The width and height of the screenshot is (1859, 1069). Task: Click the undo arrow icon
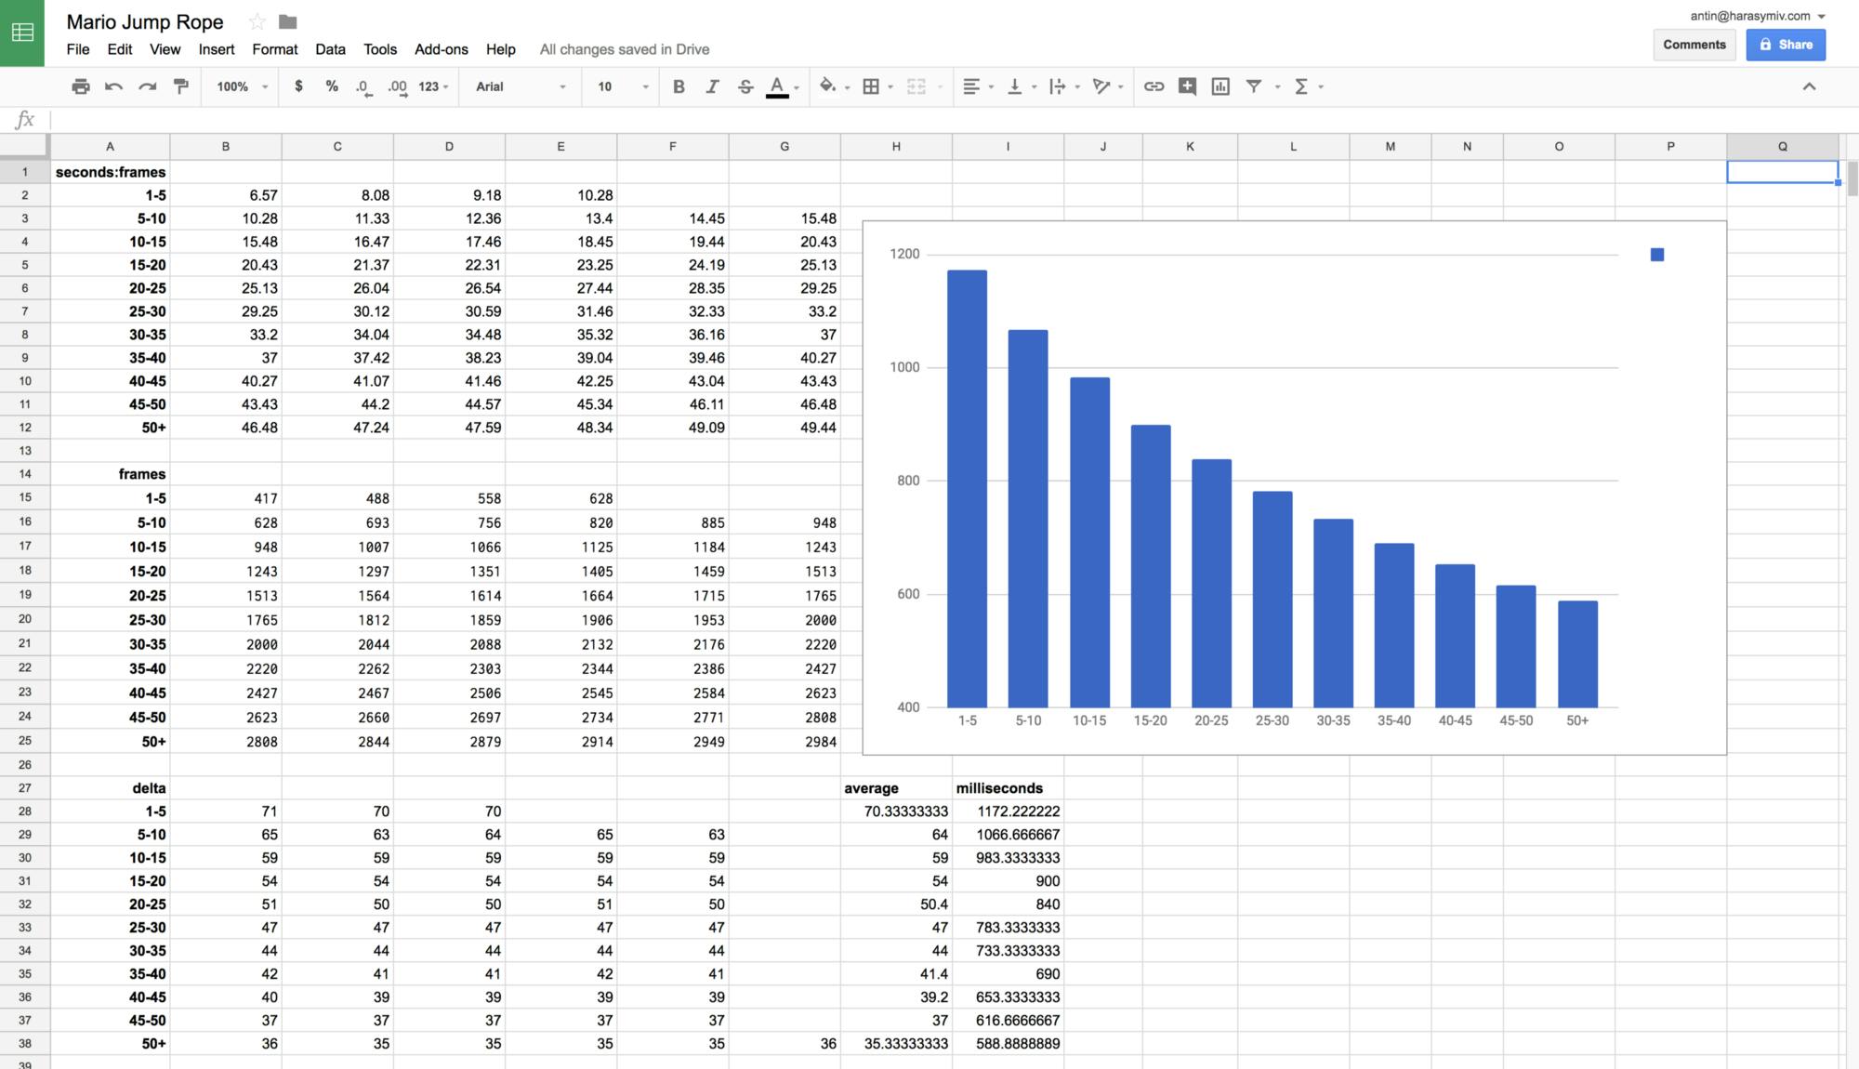(114, 86)
